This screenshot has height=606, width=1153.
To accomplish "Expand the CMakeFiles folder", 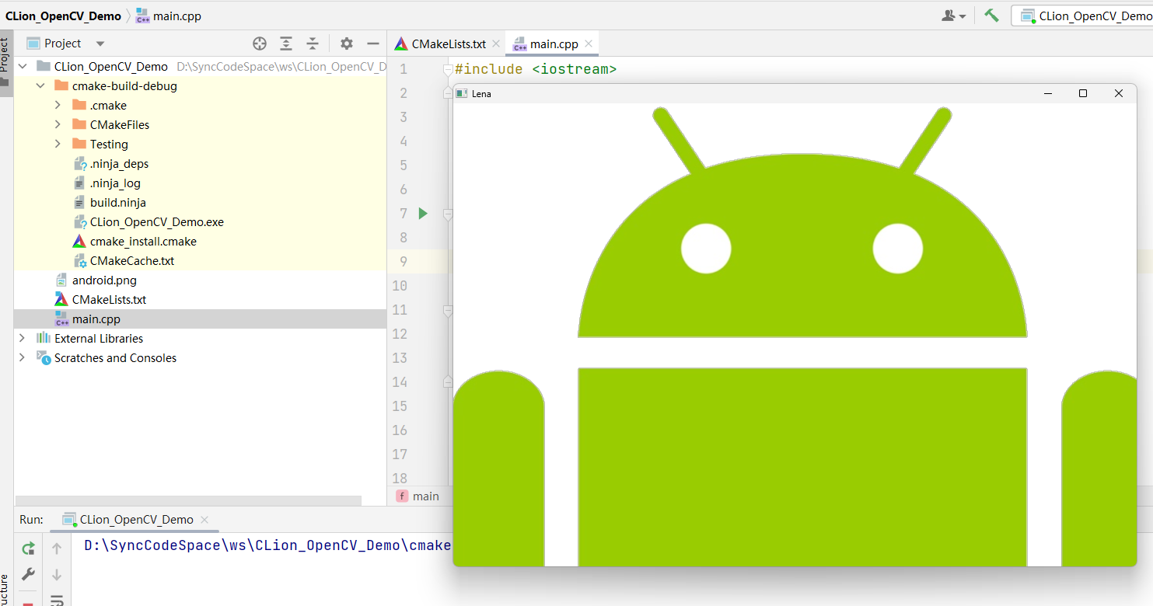I will point(58,124).
